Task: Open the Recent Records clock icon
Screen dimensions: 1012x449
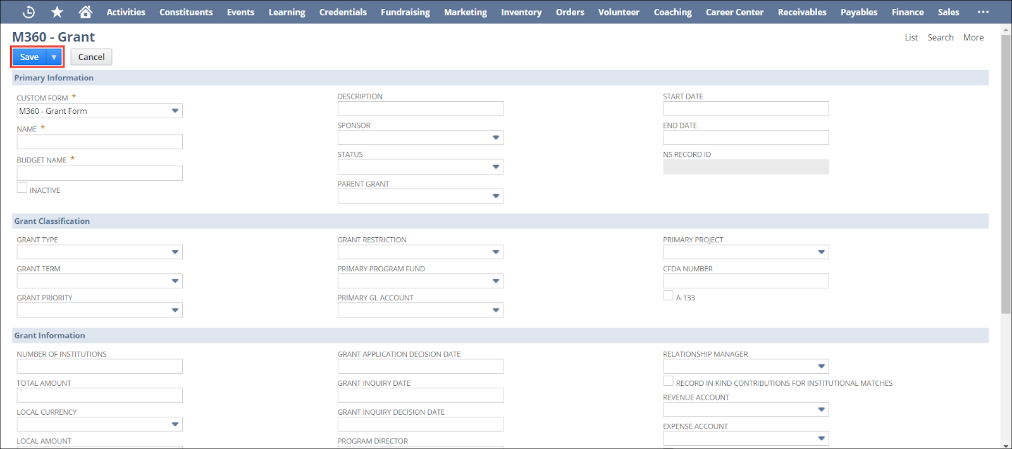Action: click(28, 12)
